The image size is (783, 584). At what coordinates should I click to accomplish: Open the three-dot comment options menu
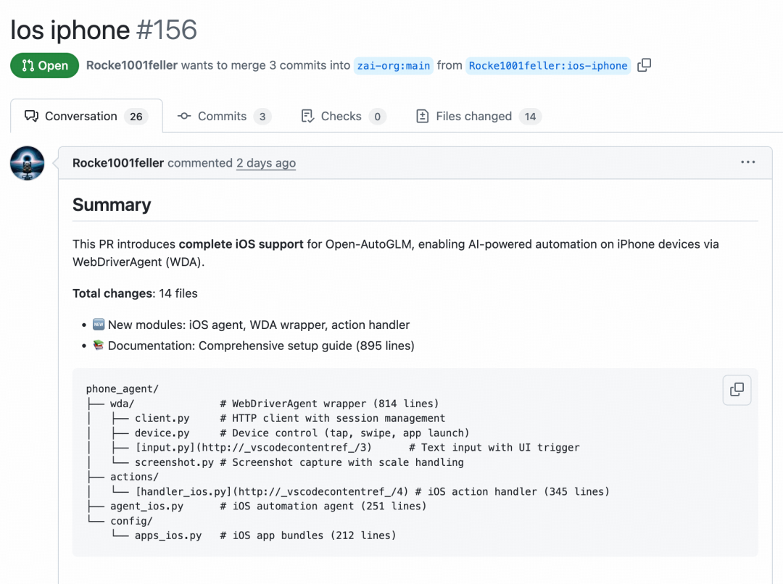coord(747,162)
